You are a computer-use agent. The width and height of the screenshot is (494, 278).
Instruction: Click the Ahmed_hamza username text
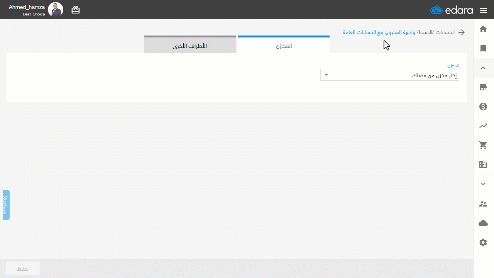[x=27, y=7]
